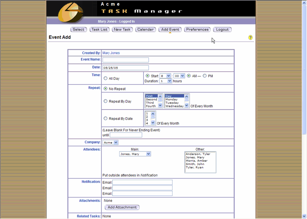Open the yellow help question mark icon
307x219 pixels.
[250, 37]
